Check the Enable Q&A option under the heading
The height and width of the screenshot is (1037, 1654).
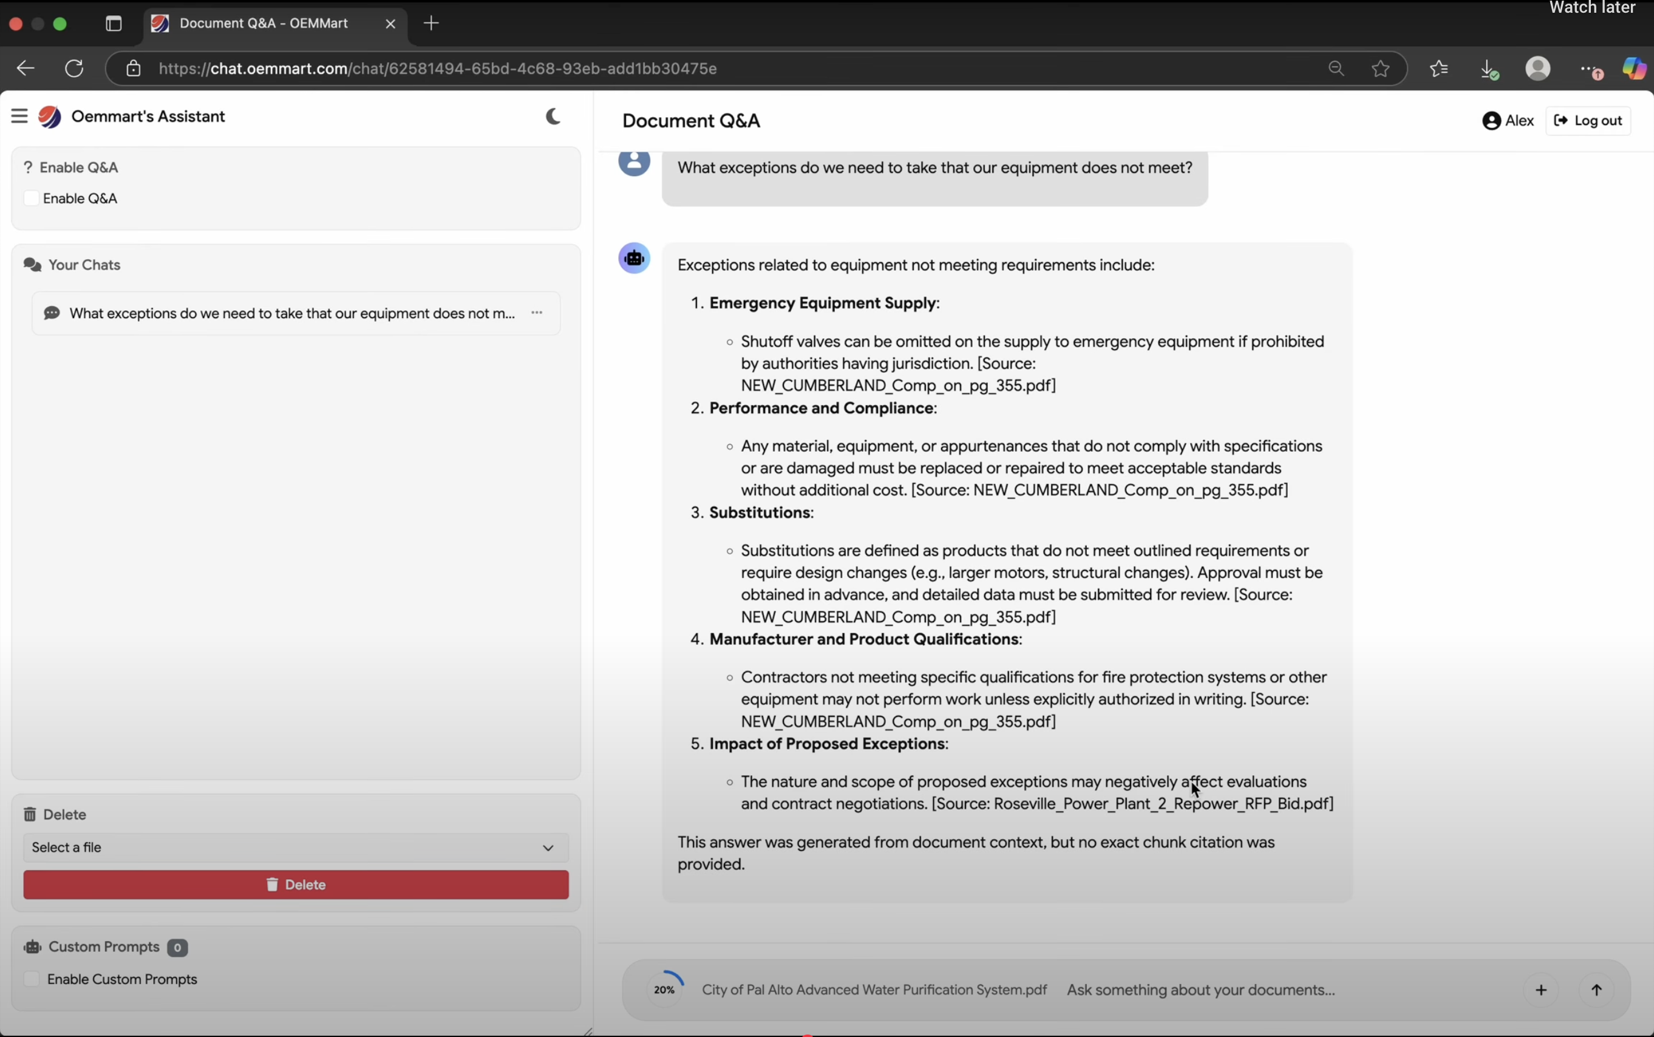[31, 197]
